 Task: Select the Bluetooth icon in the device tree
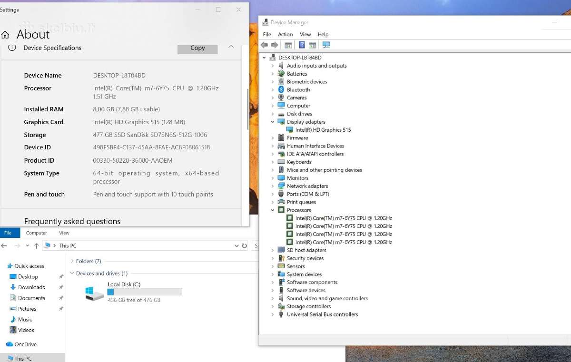coord(281,89)
